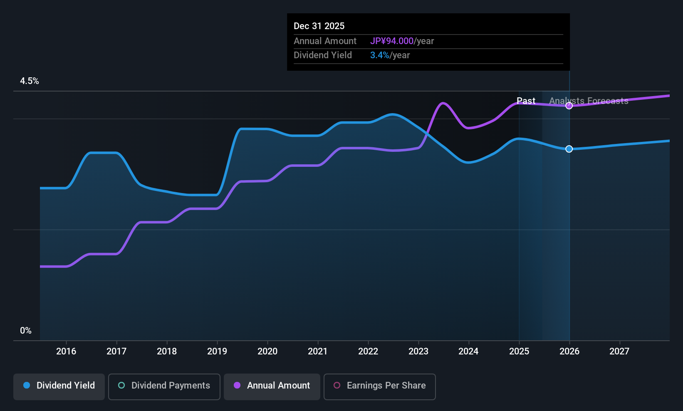Image resolution: width=683 pixels, height=411 pixels.
Task: Click the purple Annual Amount legend dot
Action: [237, 385]
